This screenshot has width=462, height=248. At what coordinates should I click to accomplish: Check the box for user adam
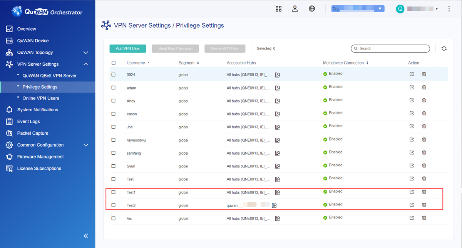point(113,88)
